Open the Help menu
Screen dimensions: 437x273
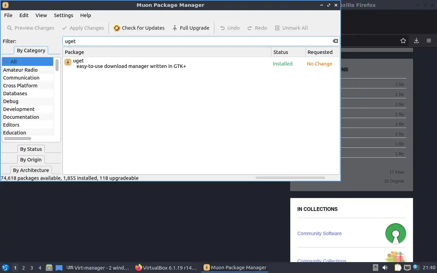85,15
